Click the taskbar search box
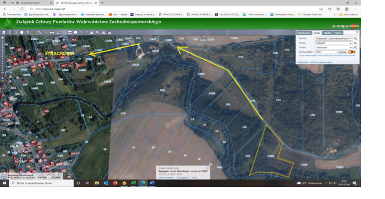 41,183
